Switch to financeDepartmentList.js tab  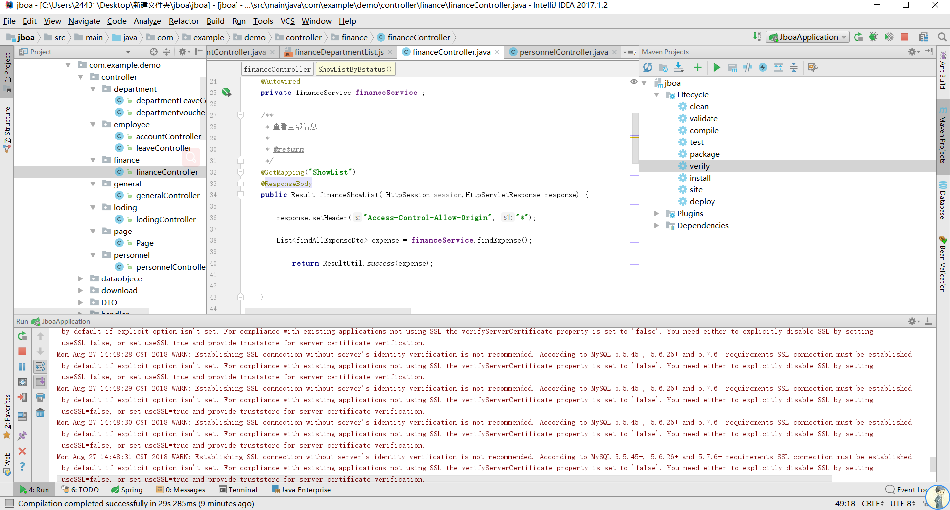[x=339, y=52]
